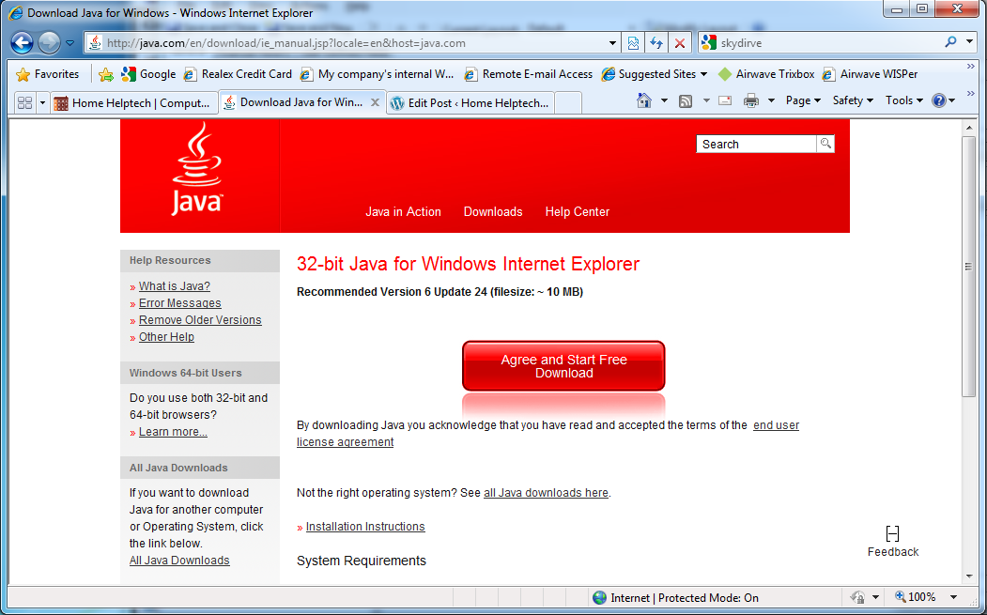This screenshot has height=615, width=987.
Task: Click the page vertical scrollbar thumb
Action: click(x=969, y=267)
